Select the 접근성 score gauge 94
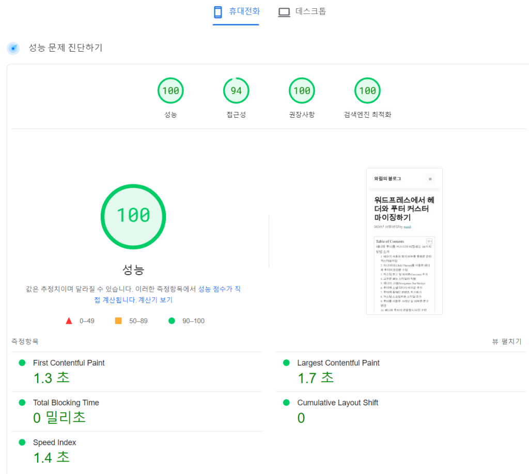This screenshot has width=529, height=474. point(236,91)
